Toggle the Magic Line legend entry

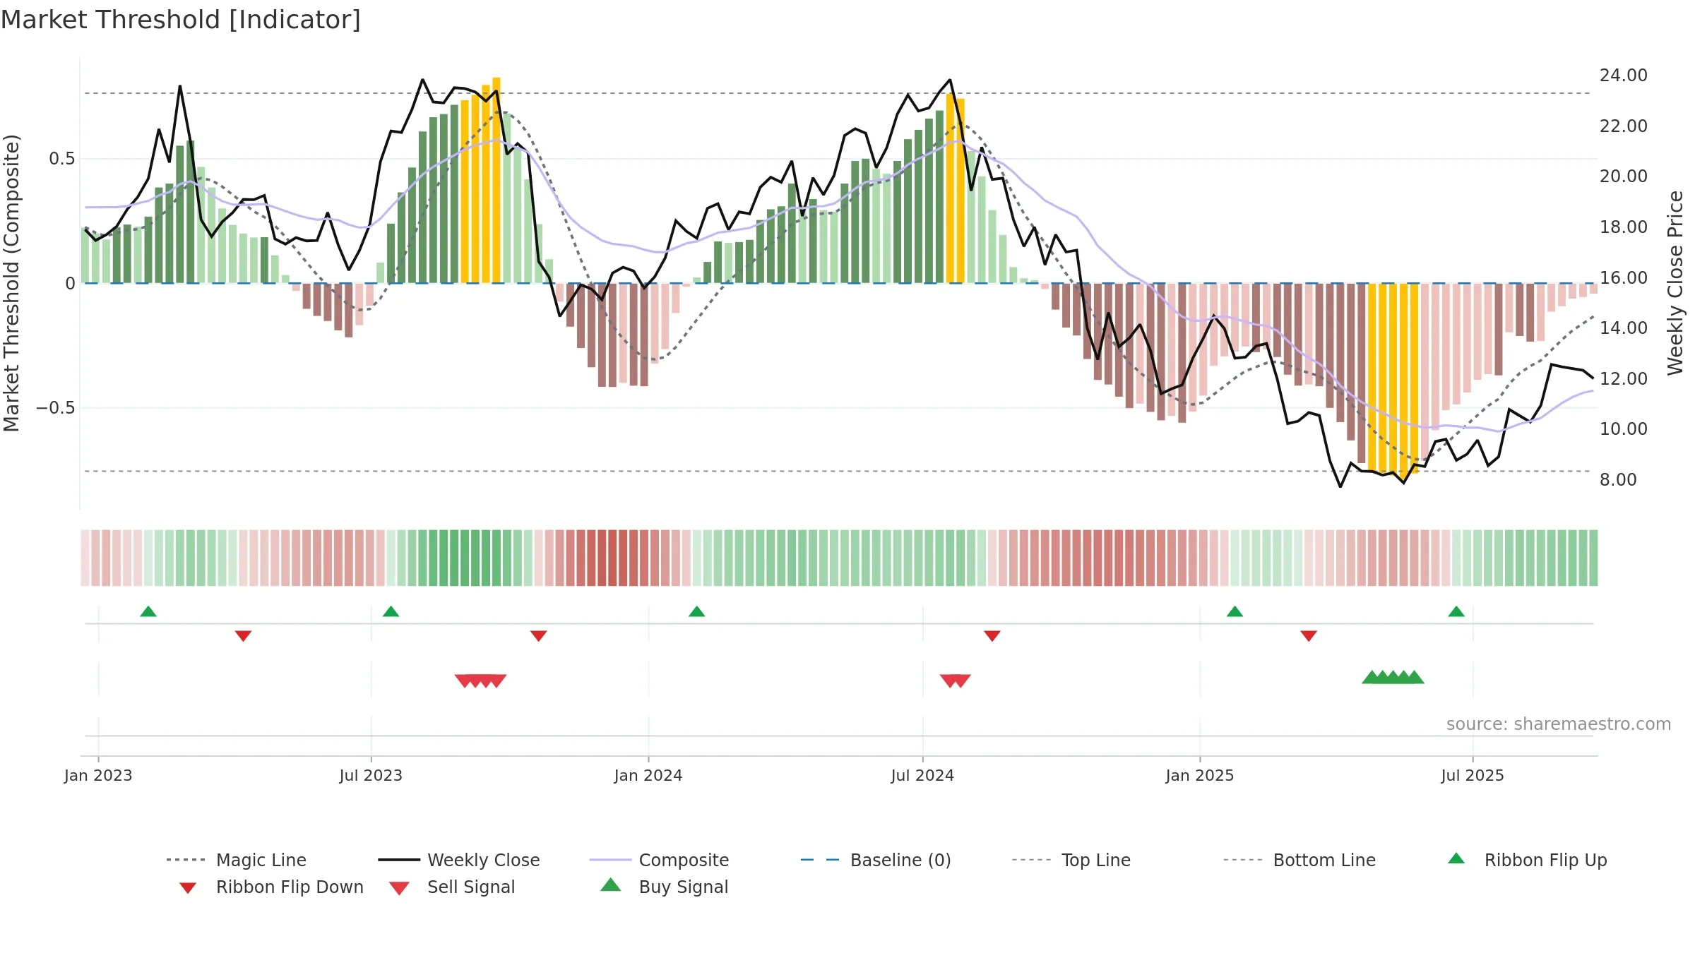(236, 860)
